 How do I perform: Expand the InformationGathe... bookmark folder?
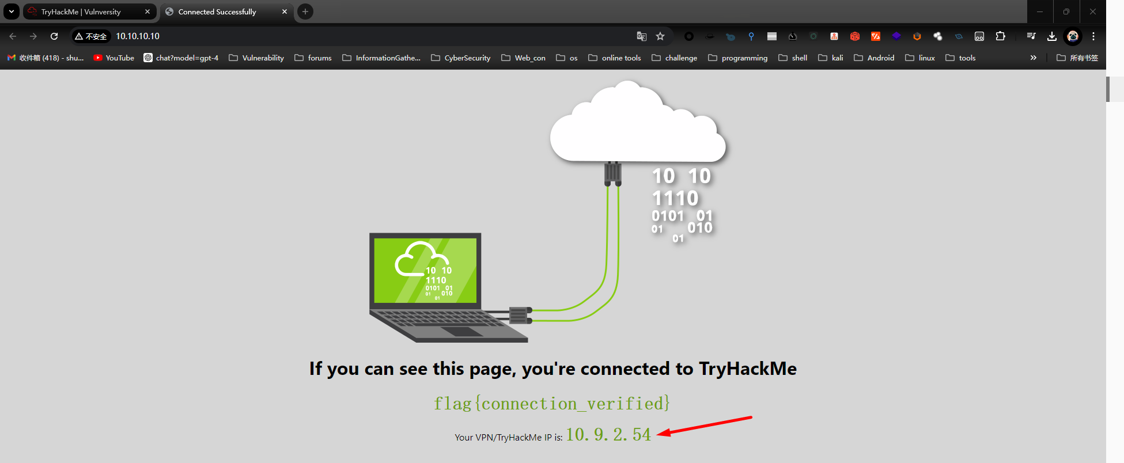click(381, 58)
